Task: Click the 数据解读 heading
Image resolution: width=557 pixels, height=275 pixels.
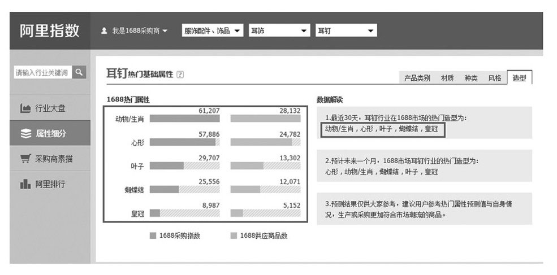Action: (x=330, y=100)
